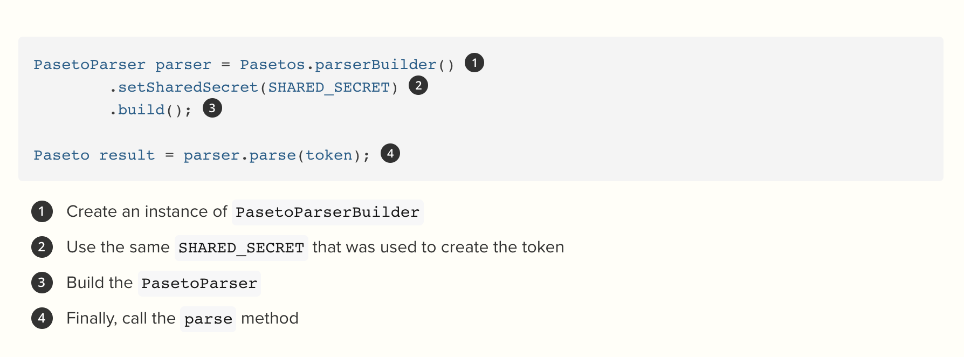Viewport: 964px width, 357px height.
Task: Click list marker 1 before 'Create an instance'
Action: [42, 211]
